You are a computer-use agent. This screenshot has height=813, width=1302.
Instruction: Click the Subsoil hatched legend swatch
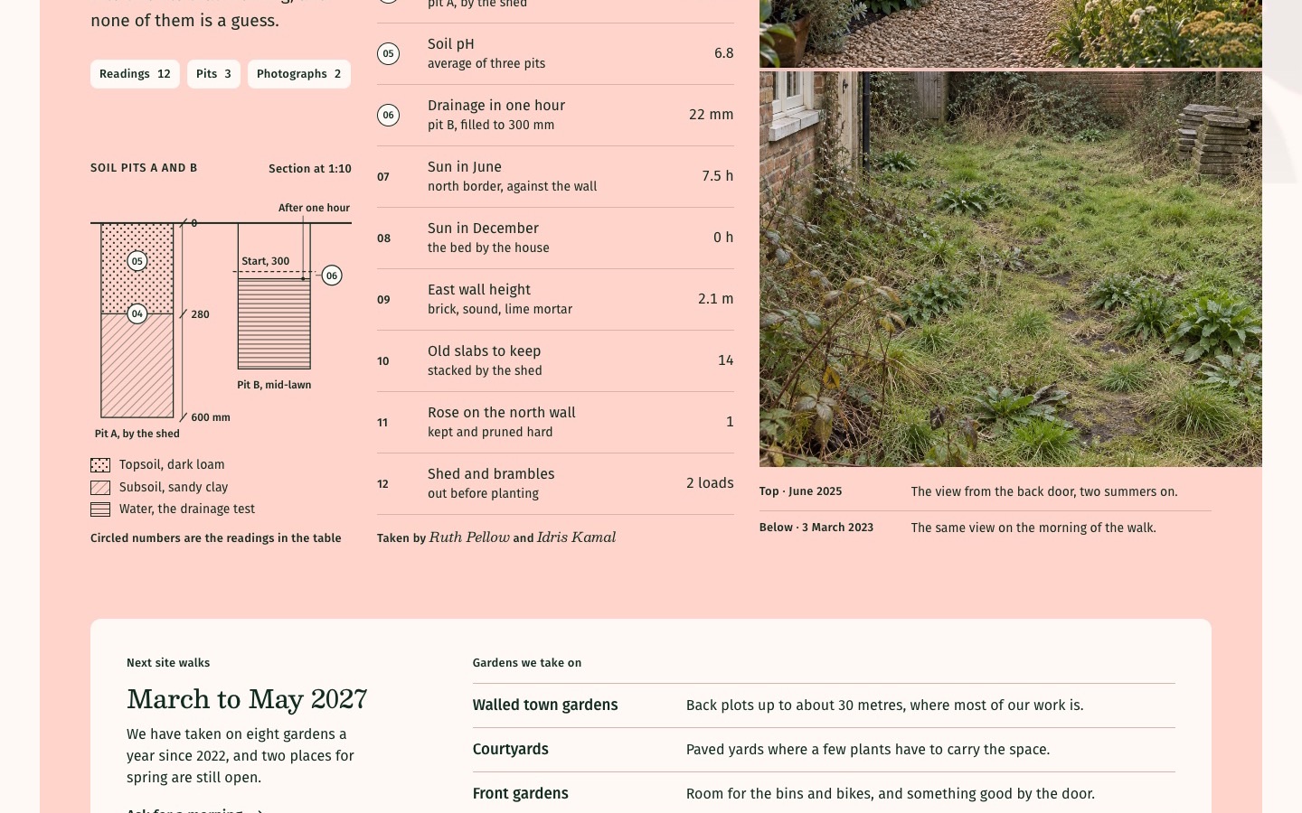(100, 488)
